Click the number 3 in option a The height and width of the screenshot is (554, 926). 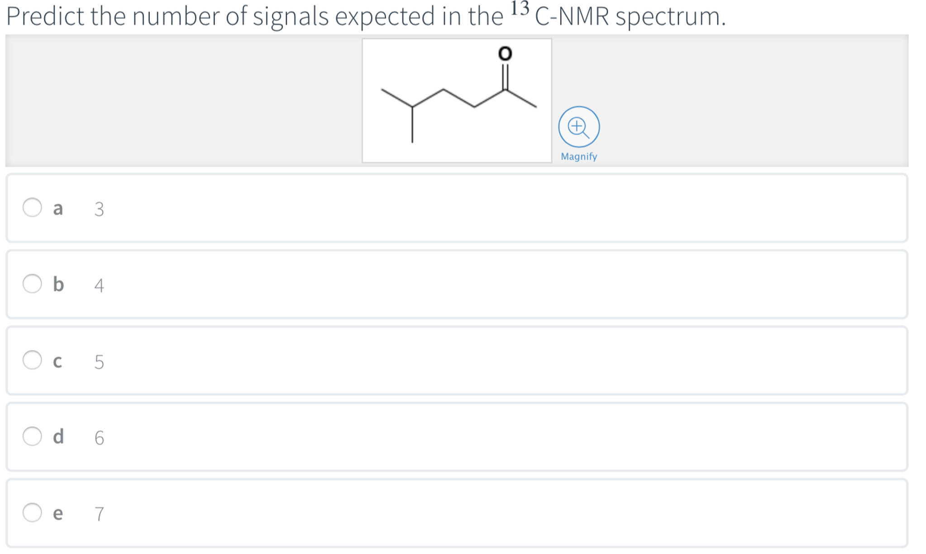(99, 209)
